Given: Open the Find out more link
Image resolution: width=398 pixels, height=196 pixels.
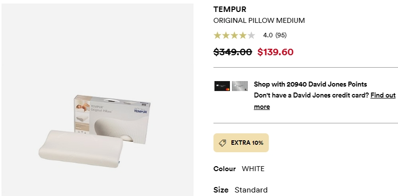Looking at the screenshot, I should pyautogui.click(x=325, y=101).
